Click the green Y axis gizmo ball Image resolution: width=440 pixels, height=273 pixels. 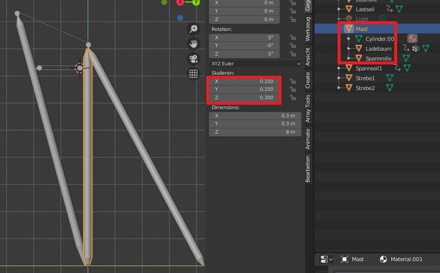coord(196,2)
